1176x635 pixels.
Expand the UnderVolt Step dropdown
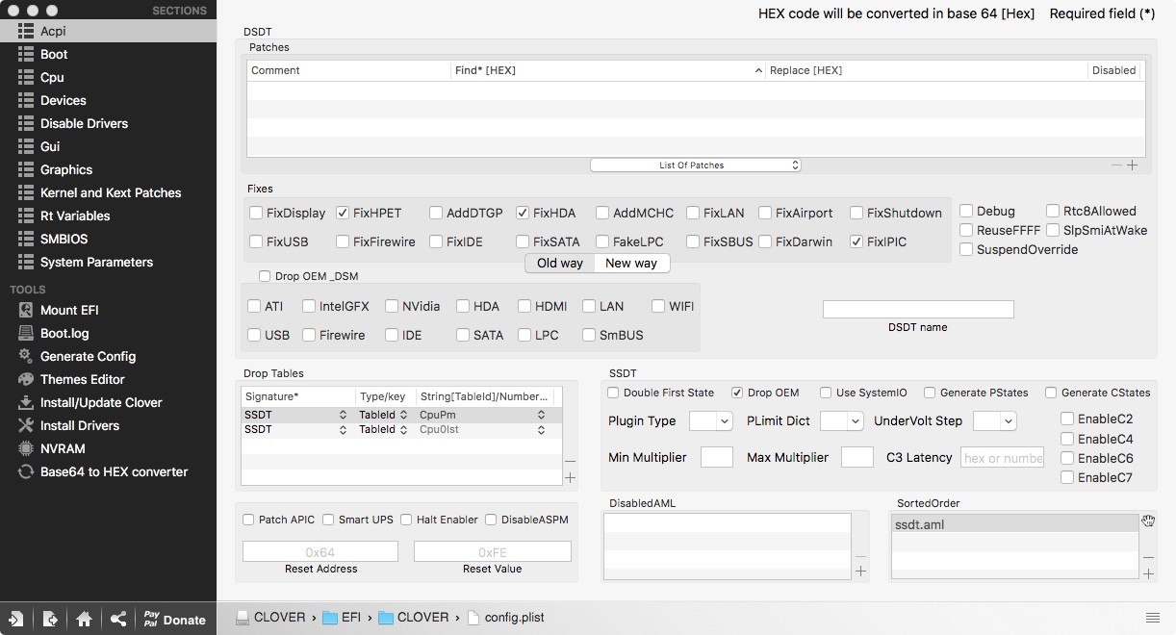click(994, 420)
